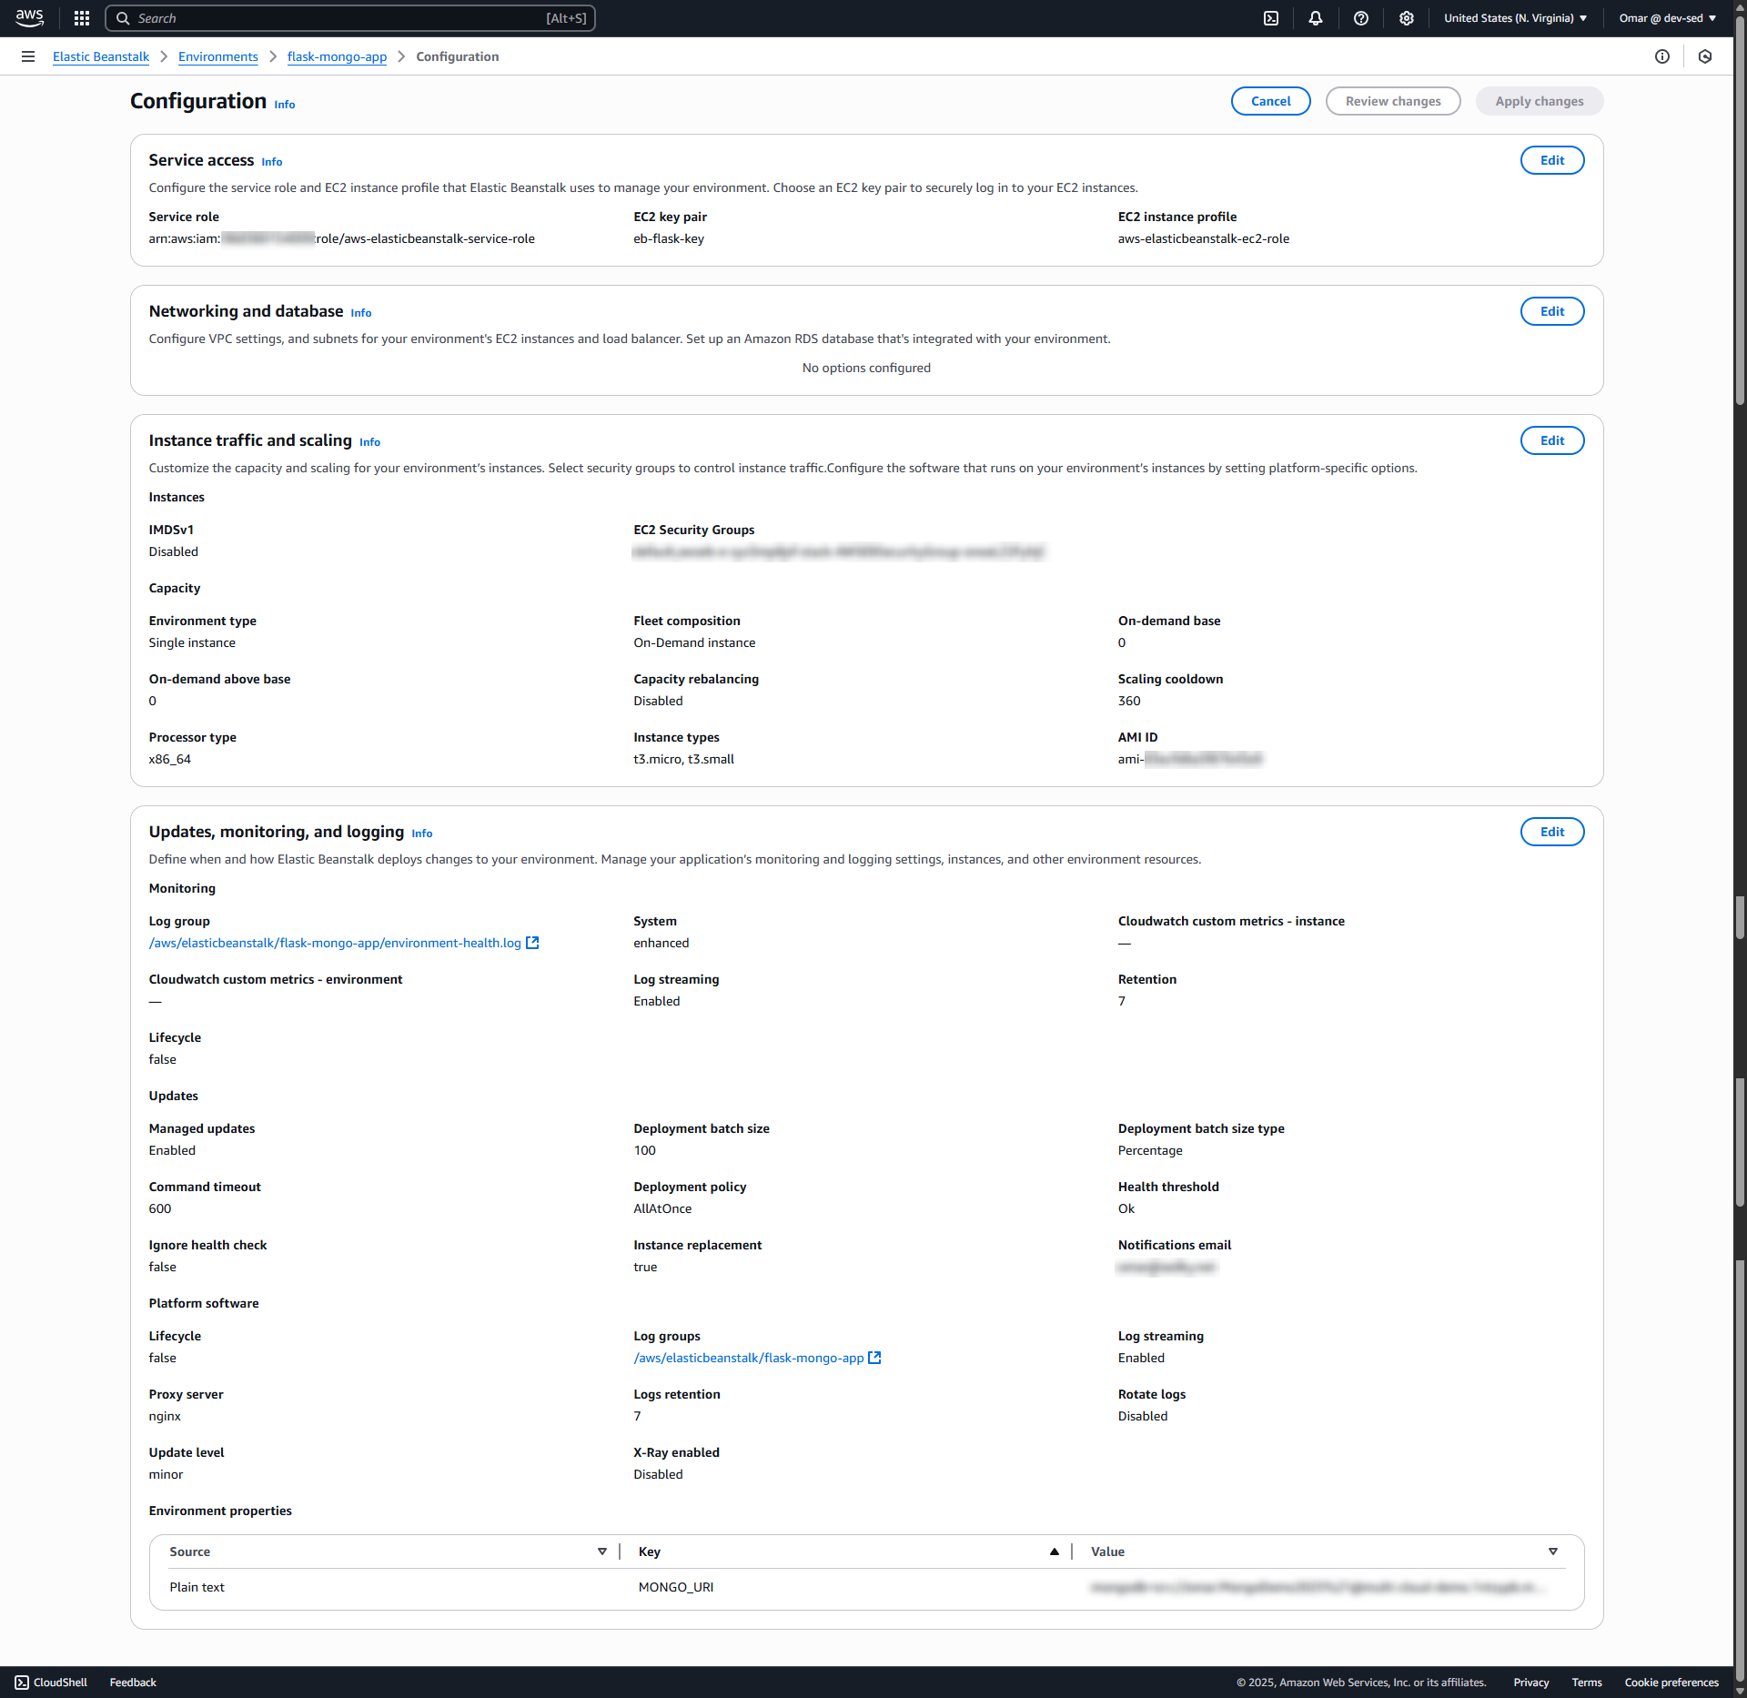
Task: Select the AllAtOnce deployment policy value
Action: pos(662,1208)
